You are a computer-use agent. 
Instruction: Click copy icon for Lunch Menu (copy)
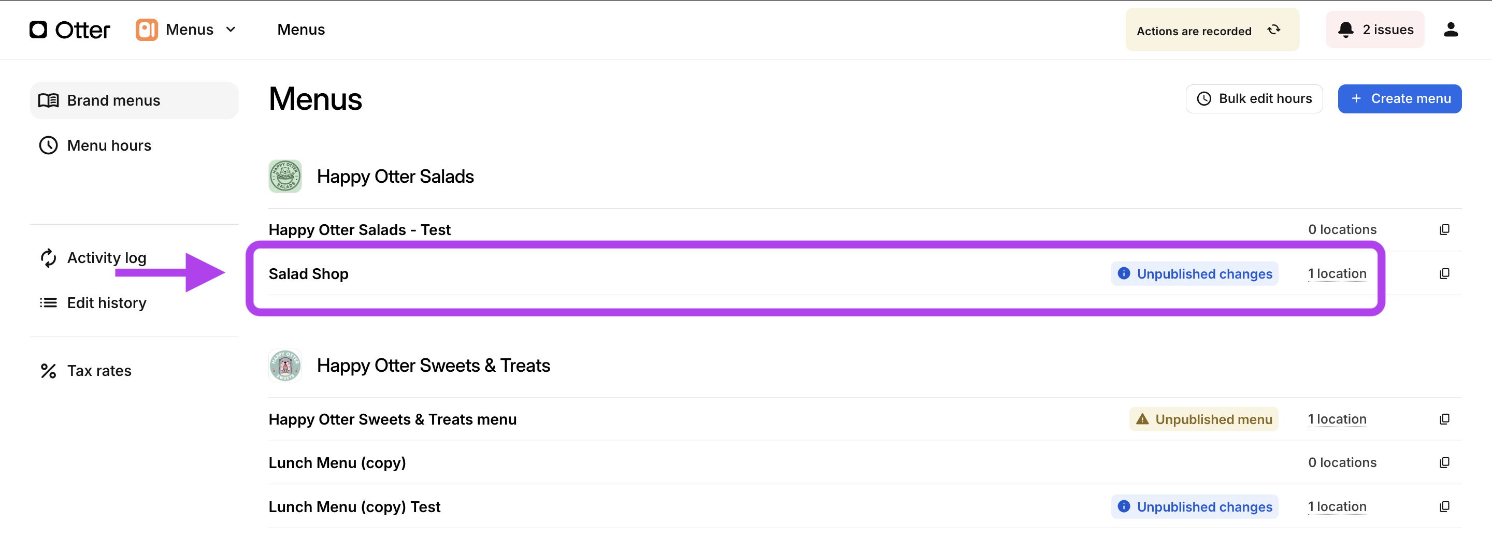[x=1444, y=462]
